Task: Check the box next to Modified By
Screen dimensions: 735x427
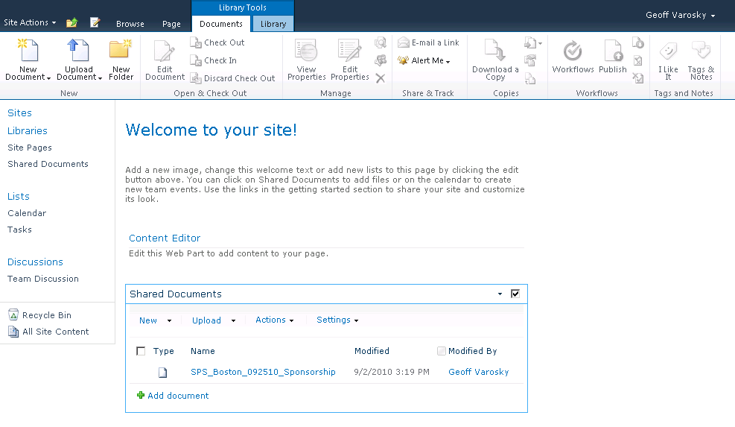Action: [x=442, y=351]
